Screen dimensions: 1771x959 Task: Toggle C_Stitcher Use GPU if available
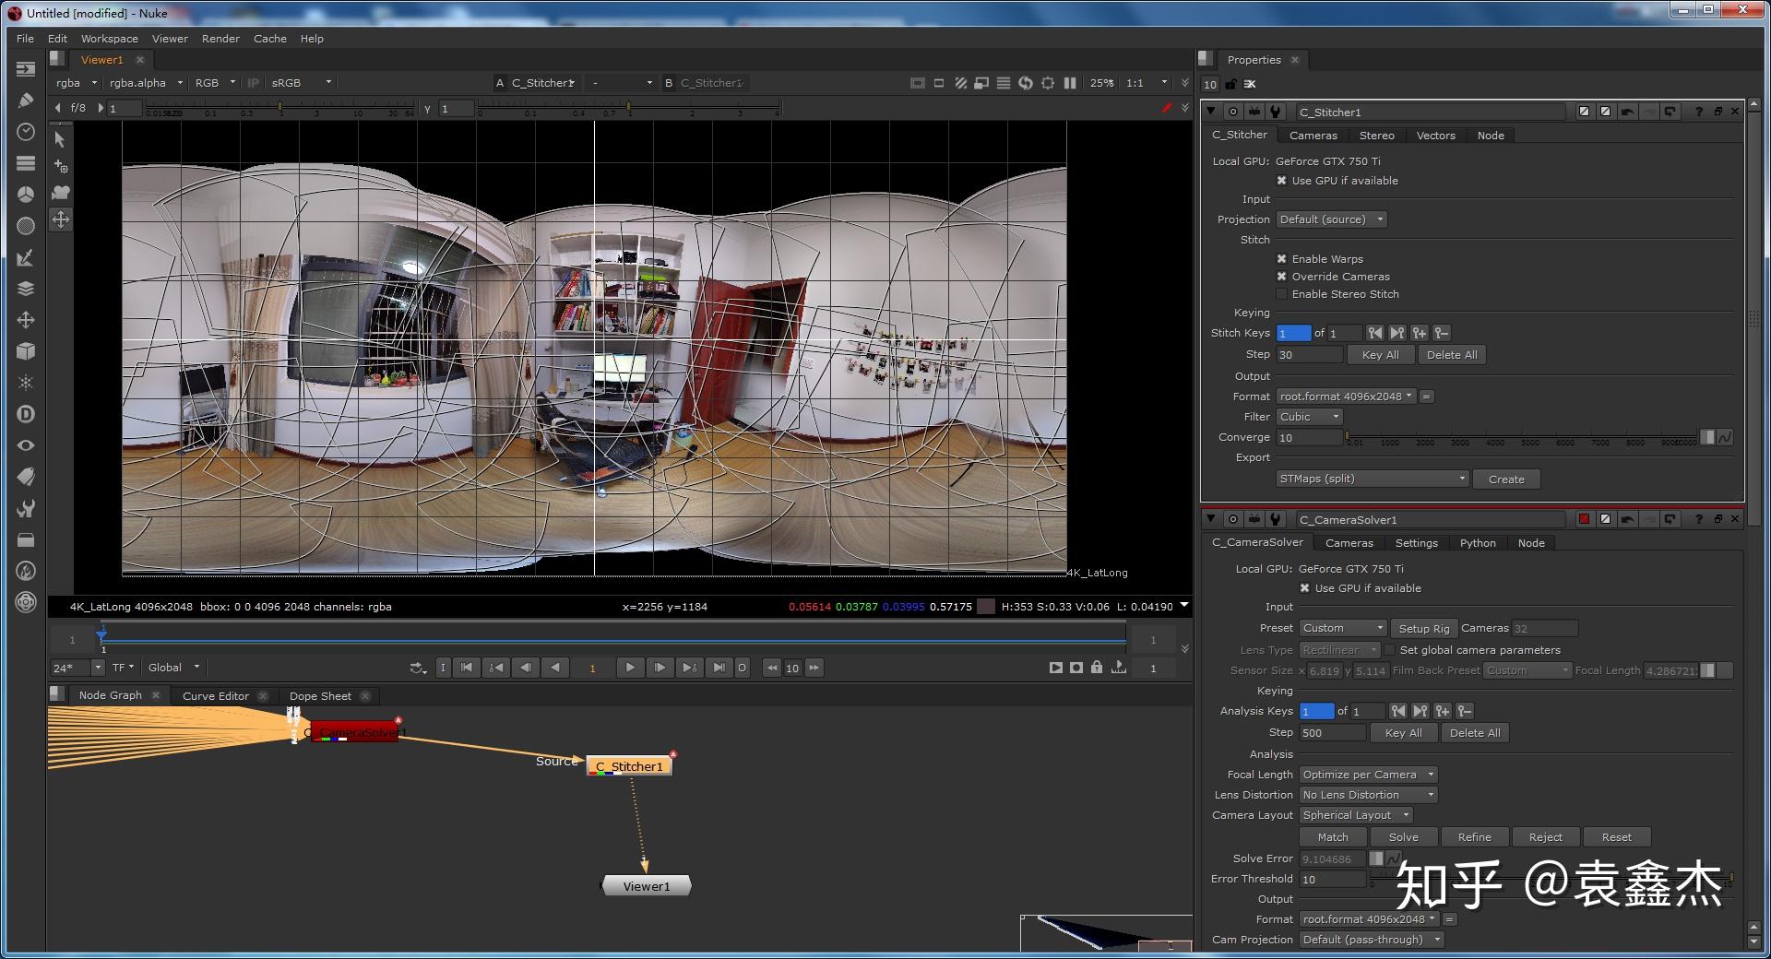click(1281, 181)
